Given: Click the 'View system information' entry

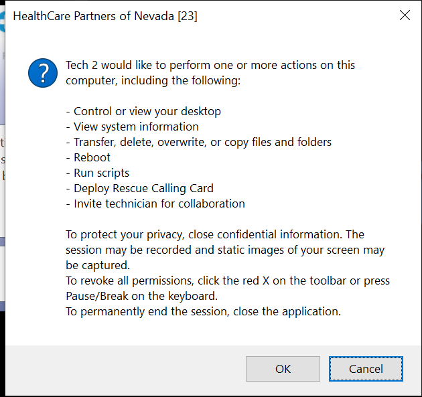Looking at the screenshot, I should tap(133, 127).
